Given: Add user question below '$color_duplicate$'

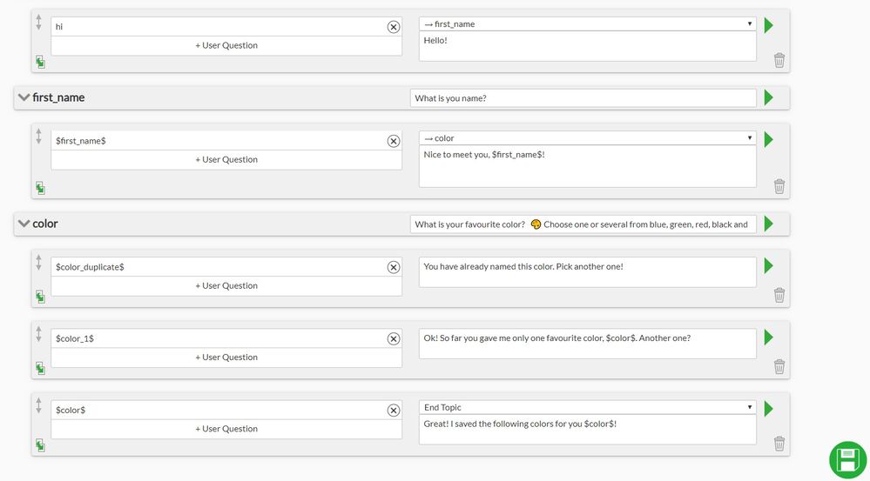Looking at the screenshot, I should pos(226,286).
